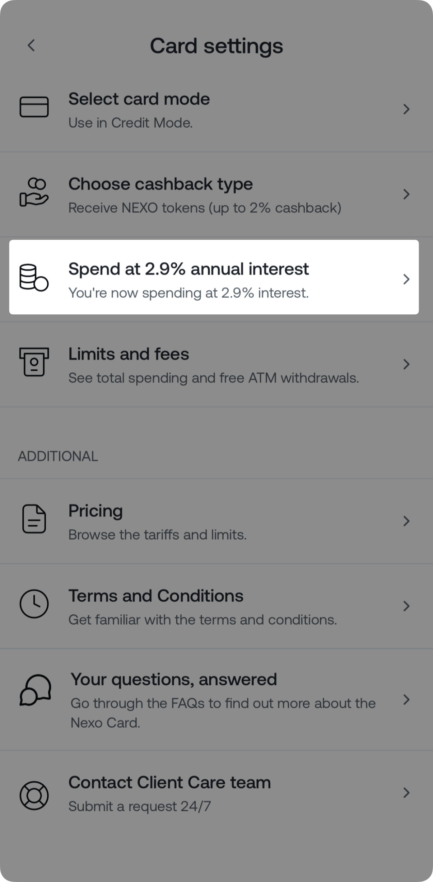
Task: Open Choose cashback type setting
Action: (x=160, y=184)
